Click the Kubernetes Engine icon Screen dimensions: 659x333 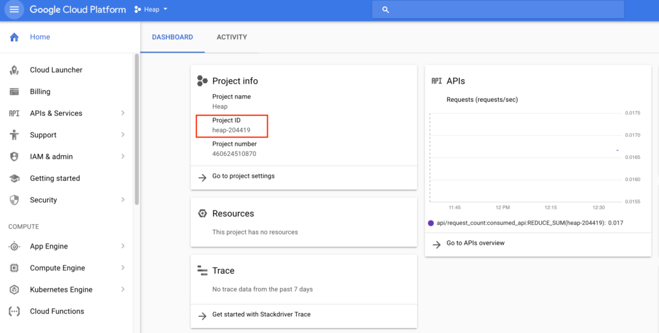coord(14,290)
